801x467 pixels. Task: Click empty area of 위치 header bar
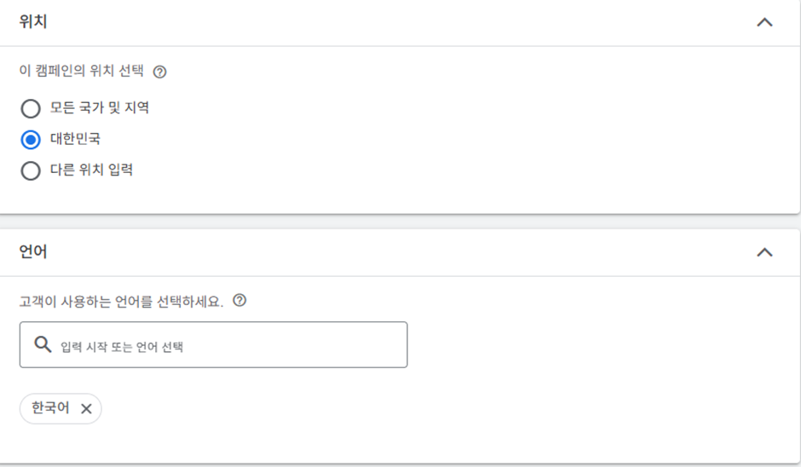(400, 22)
